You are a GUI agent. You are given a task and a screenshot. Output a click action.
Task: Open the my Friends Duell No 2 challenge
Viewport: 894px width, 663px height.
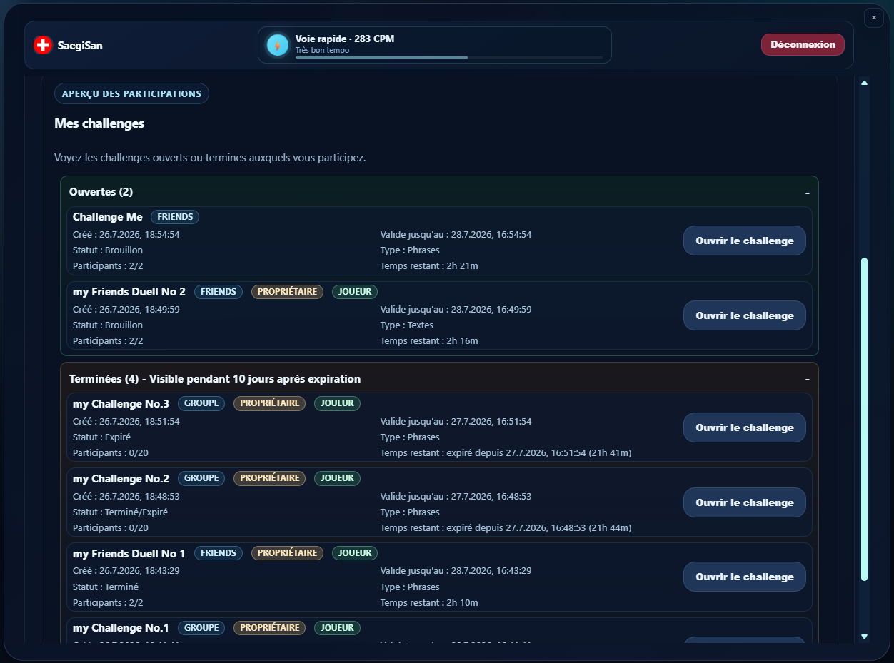point(745,315)
